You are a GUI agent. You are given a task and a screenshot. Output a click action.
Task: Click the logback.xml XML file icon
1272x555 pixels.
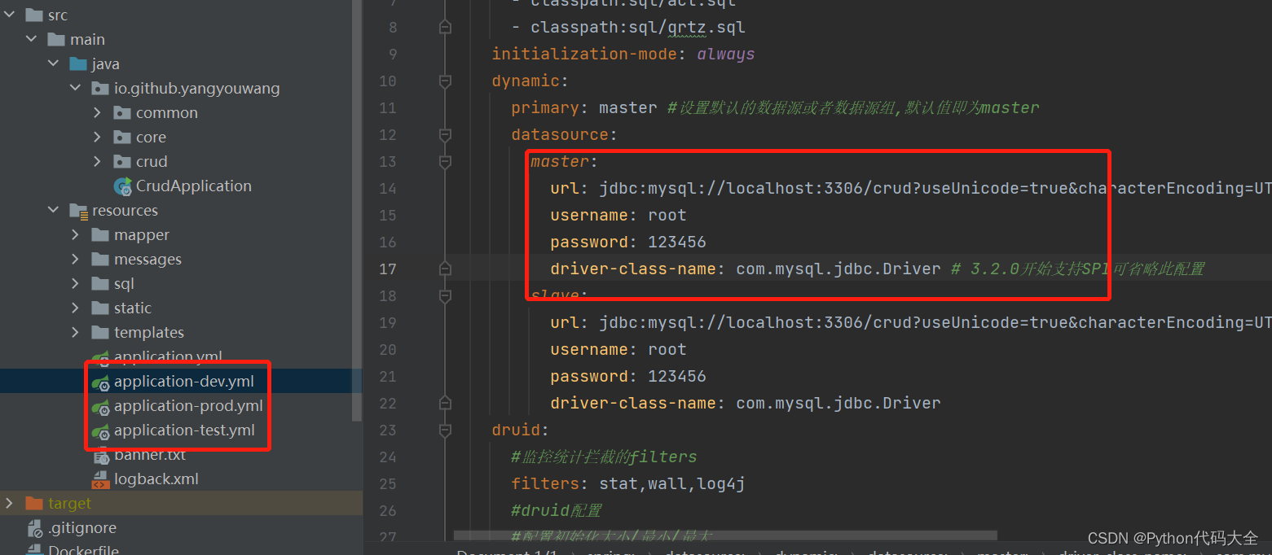[102, 479]
